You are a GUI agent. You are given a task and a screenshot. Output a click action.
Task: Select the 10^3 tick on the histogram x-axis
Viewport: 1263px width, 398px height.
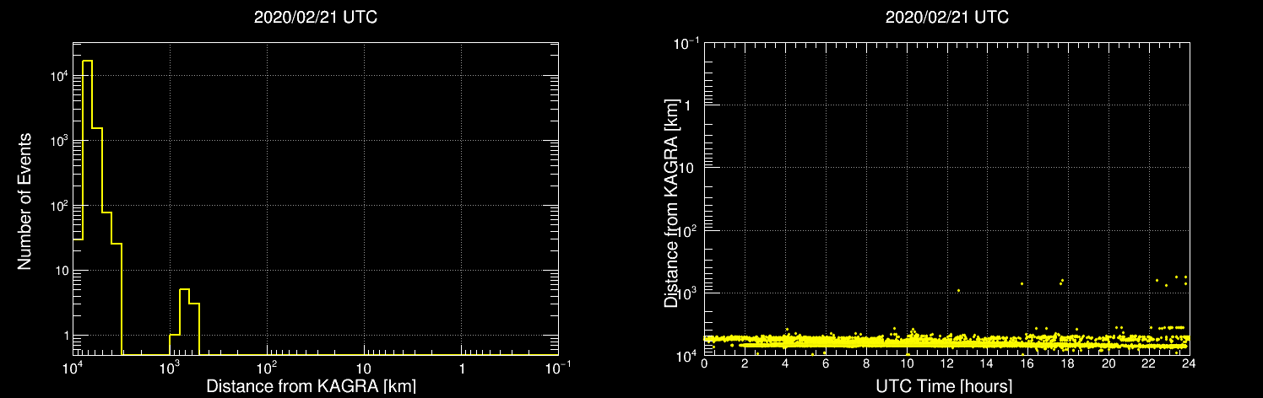click(x=170, y=368)
